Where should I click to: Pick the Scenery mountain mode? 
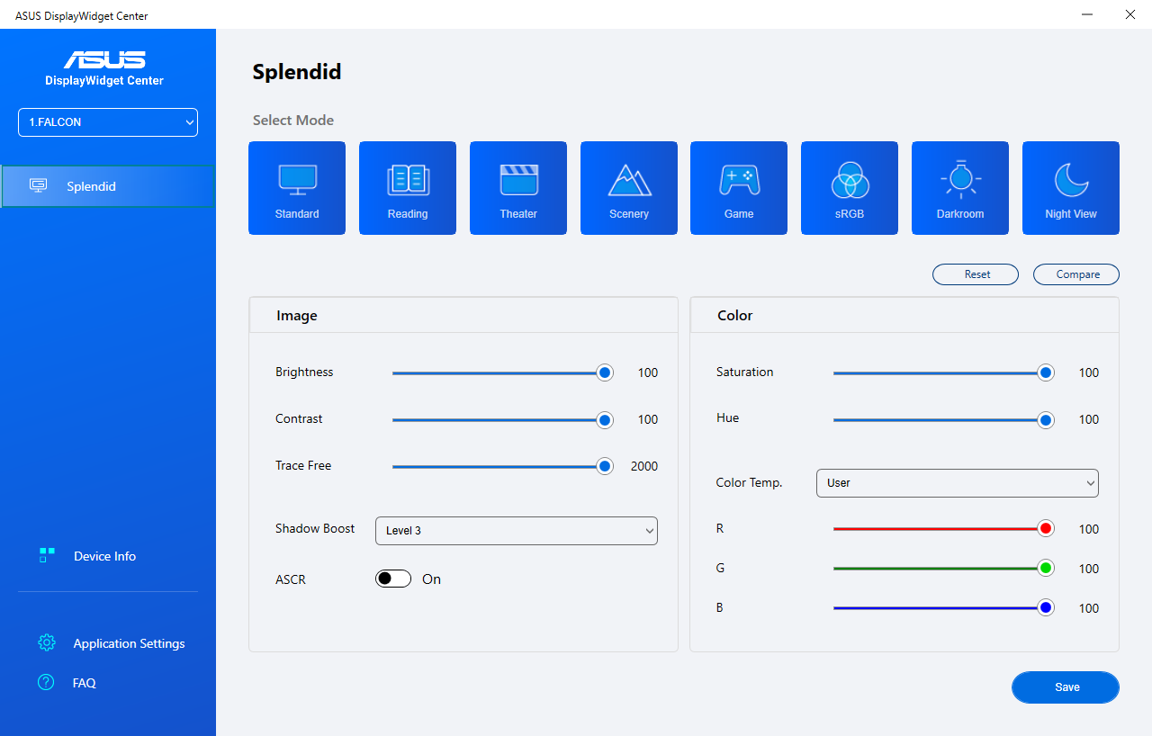coord(629,188)
